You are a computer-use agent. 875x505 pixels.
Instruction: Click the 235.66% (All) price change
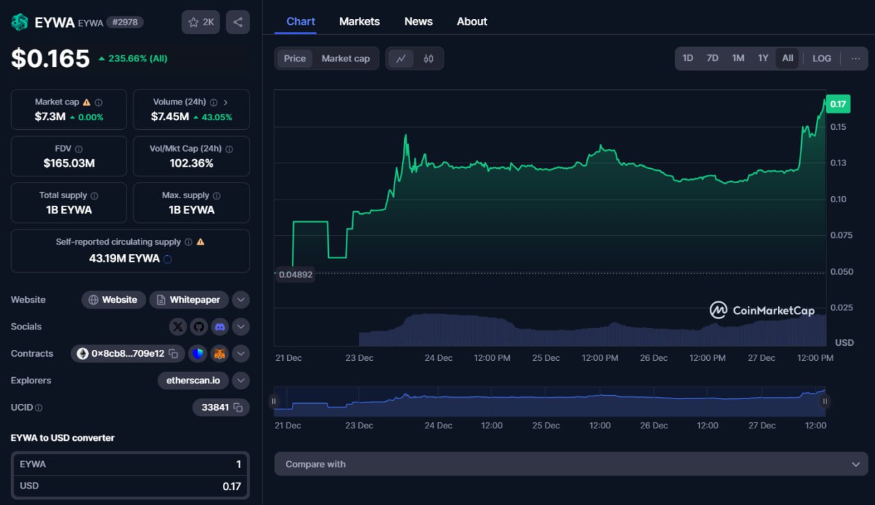coord(133,59)
